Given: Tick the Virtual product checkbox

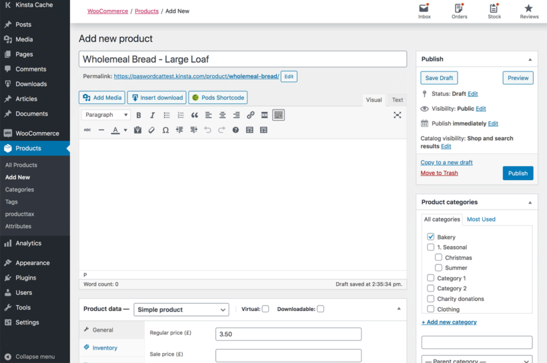Looking at the screenshot, I should point(265,309).
